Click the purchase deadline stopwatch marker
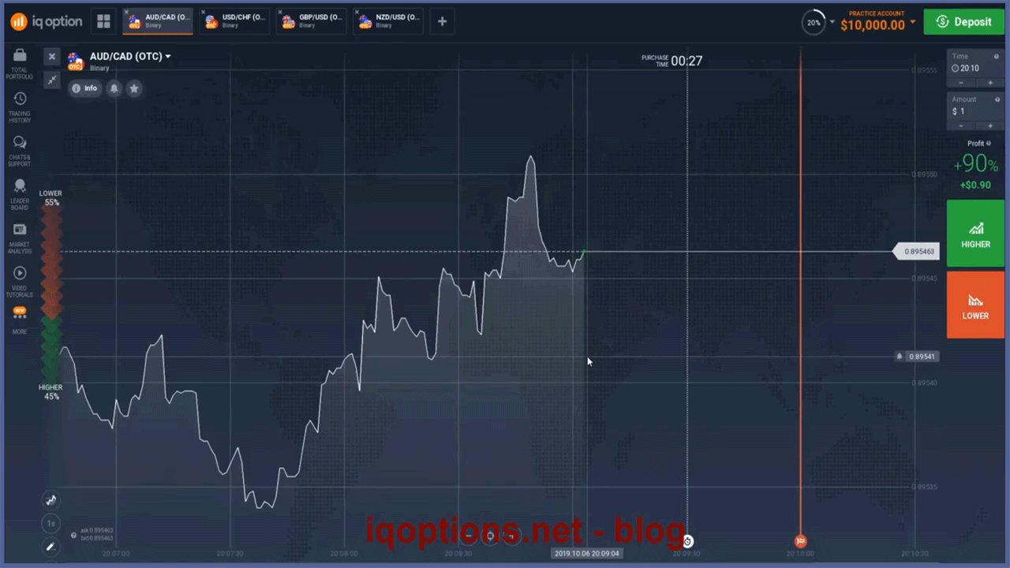1010x568 pixels. point(687,541)
